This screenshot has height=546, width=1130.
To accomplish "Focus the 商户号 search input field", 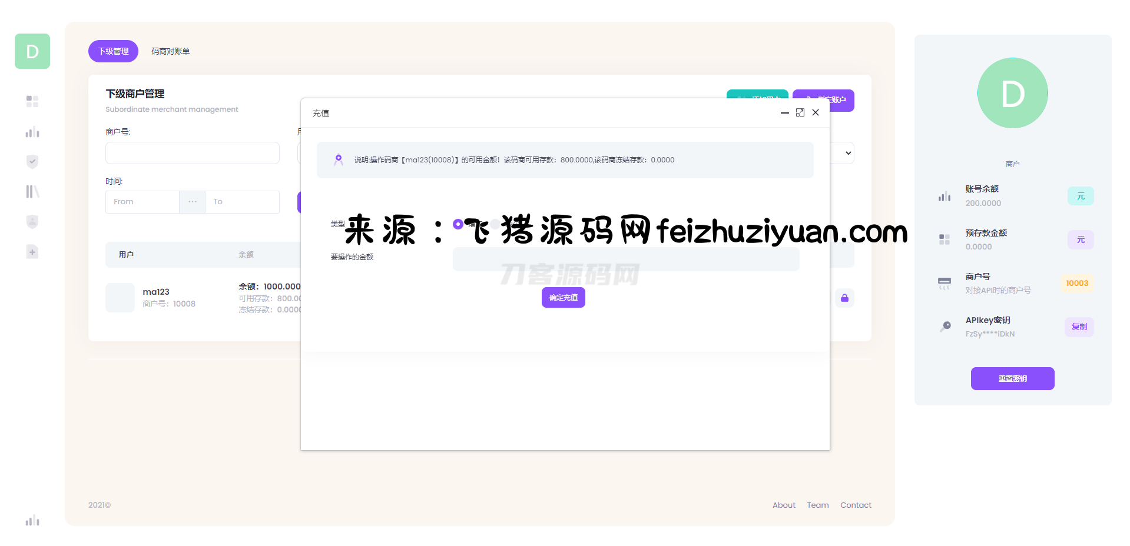I will [192, 153].
